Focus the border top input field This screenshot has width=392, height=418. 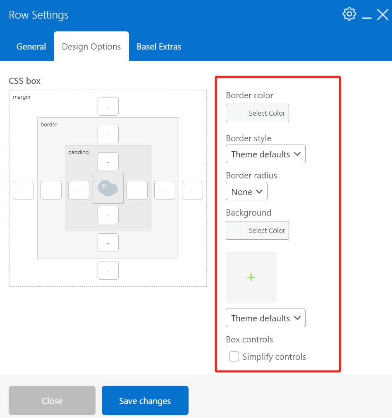(x=108, y=134)
